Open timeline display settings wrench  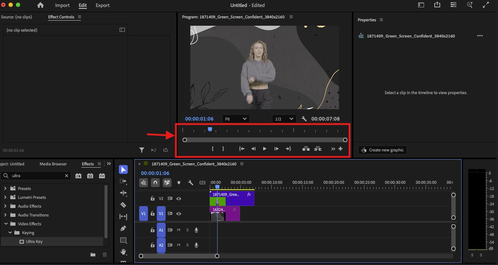(191, 182)
